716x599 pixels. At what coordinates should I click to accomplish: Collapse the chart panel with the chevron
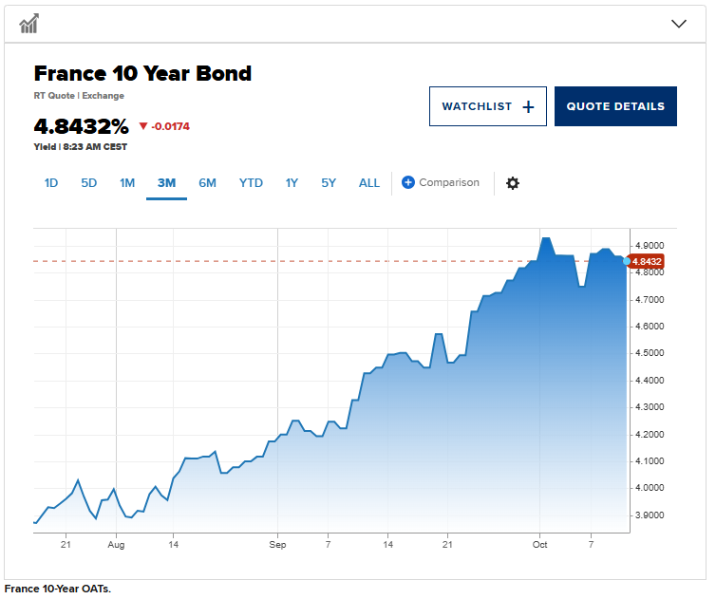click(679, 24)
